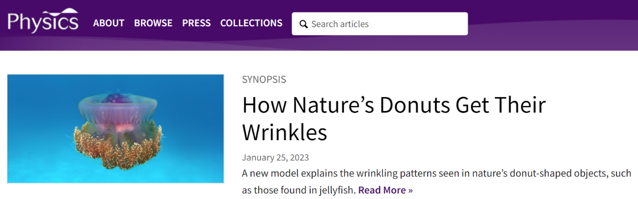The height and width of the screenshot is (199, 638).
Task: Click the » arrow after Read More
Action: pyautogui.click(x=410, y=190)
